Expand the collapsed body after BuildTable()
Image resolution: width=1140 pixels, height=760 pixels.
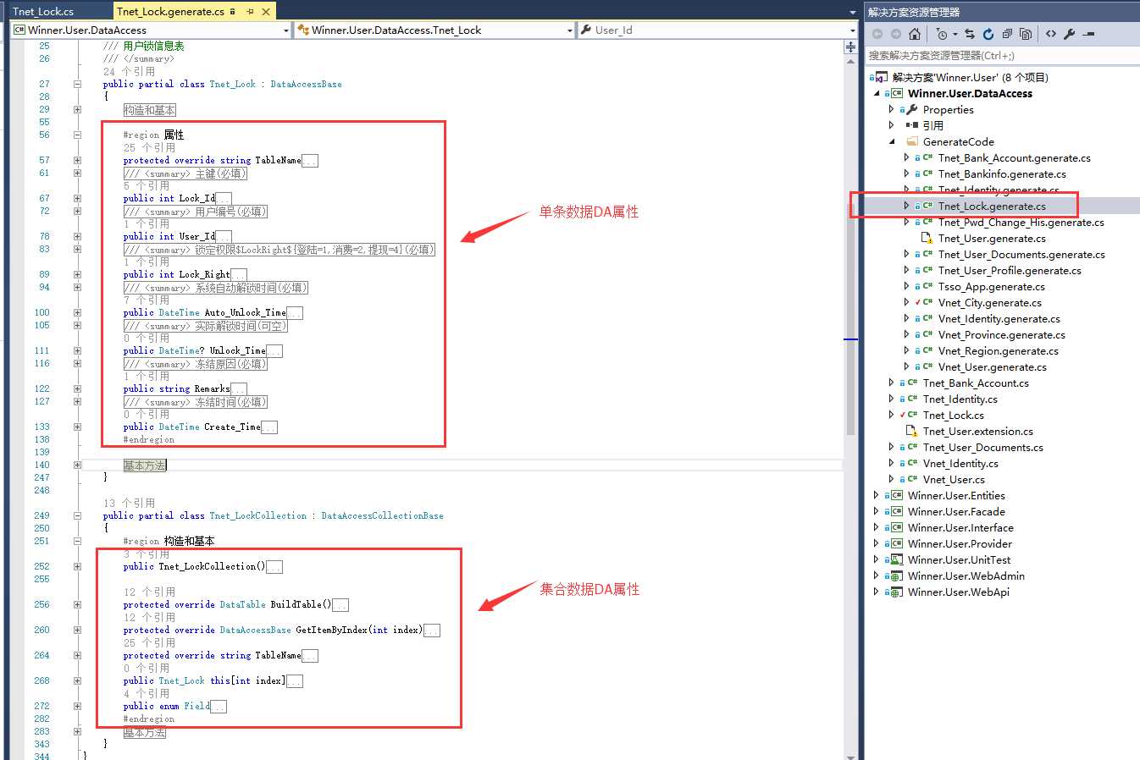pos(340,605)
